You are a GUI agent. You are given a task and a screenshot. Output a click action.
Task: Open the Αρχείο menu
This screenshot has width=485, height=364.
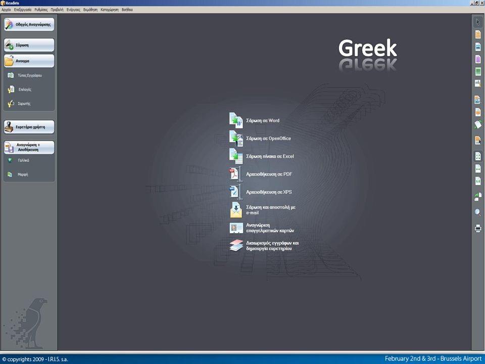tap(6, 10)
